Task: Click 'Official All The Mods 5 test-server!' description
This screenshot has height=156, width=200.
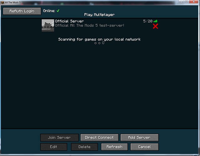Action: pos(90,25)
